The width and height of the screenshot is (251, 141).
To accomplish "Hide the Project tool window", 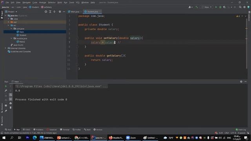I will click(x=64, y=12).
